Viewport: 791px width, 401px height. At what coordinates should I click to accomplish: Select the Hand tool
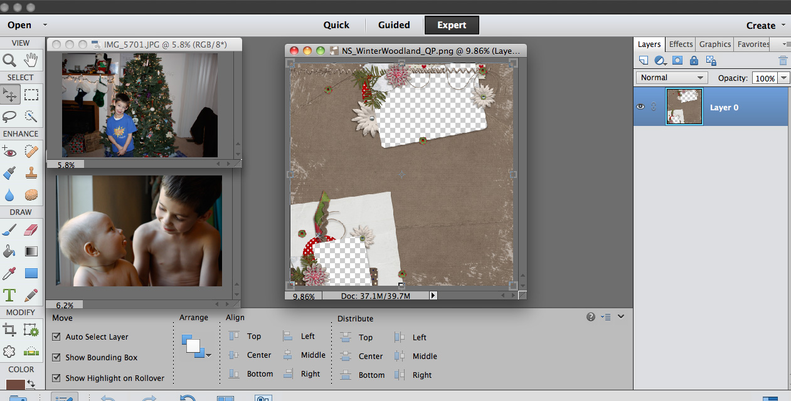[31, 60]
